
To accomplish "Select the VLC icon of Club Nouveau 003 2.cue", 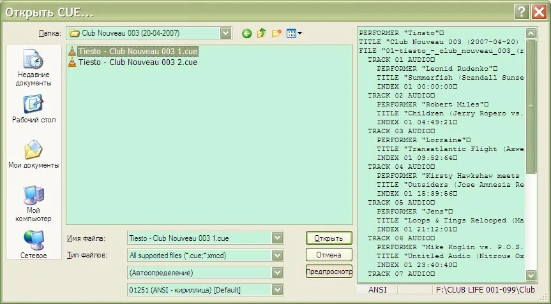I will point(72,62).
